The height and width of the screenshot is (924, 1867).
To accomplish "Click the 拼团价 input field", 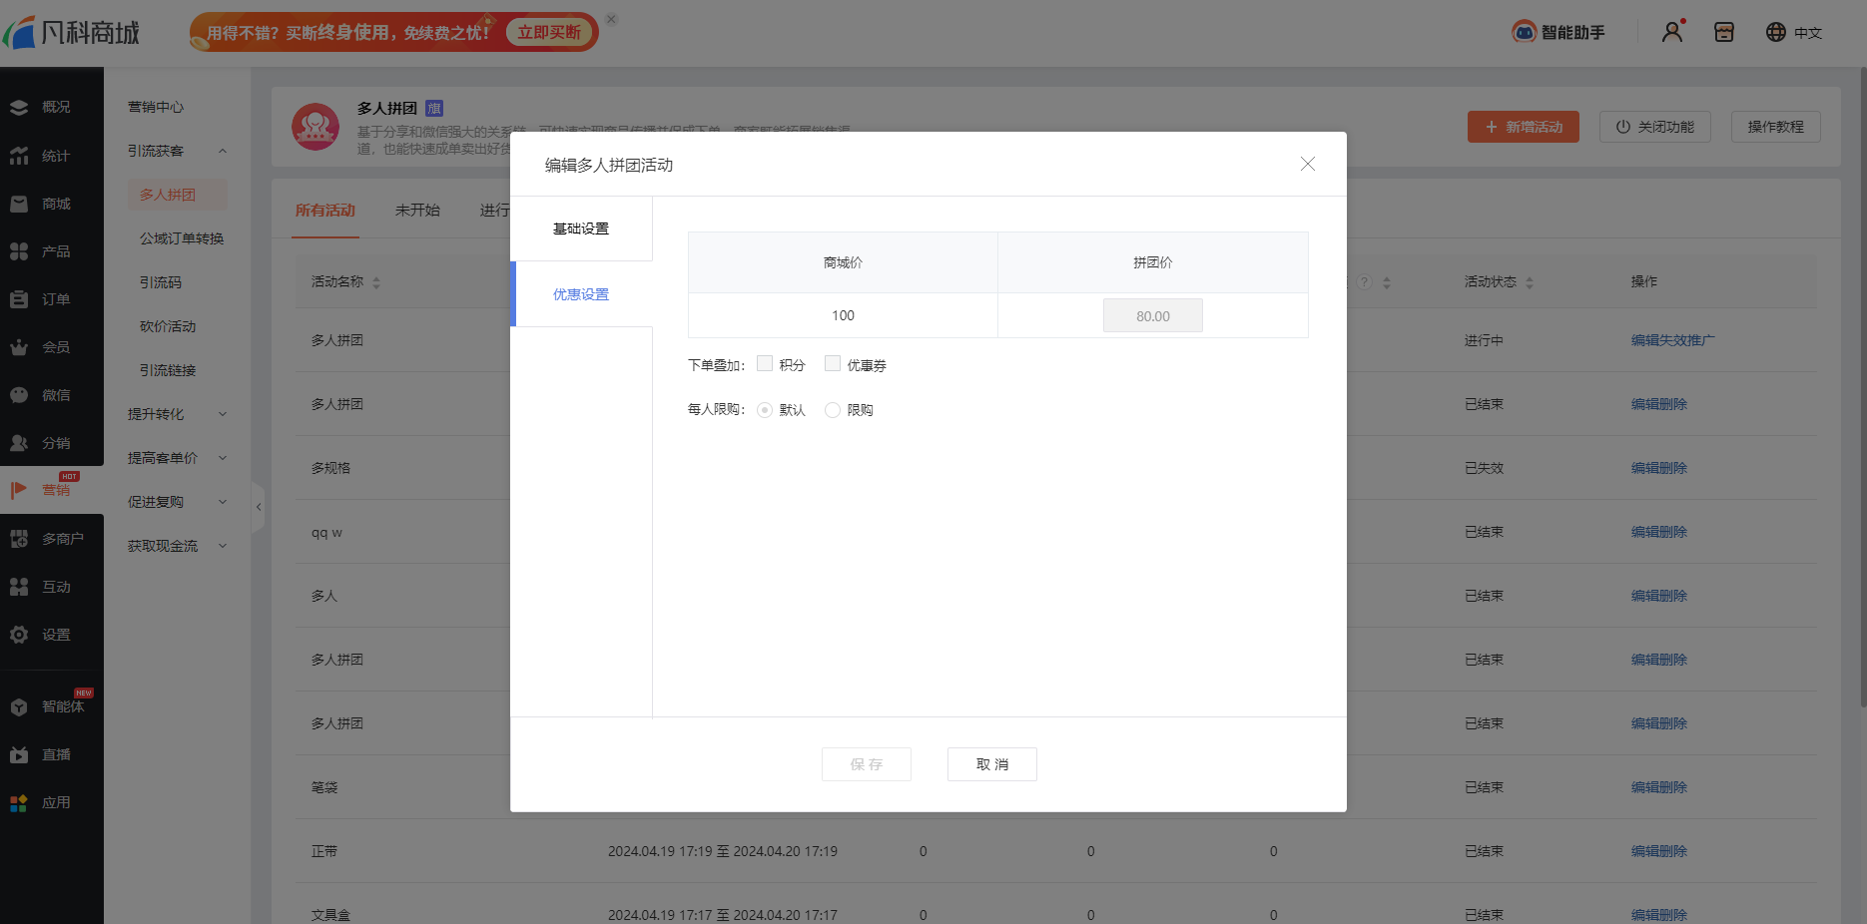I will click(1152, 315).
